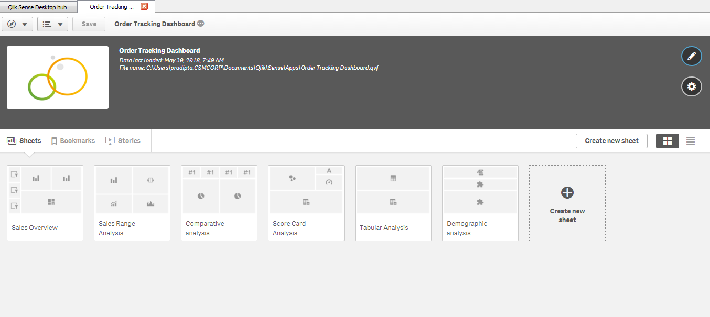The width and height of the screenshot is (710, 317).
Task: Open the Demographic analysis sheet
Action: click(480, 202)
